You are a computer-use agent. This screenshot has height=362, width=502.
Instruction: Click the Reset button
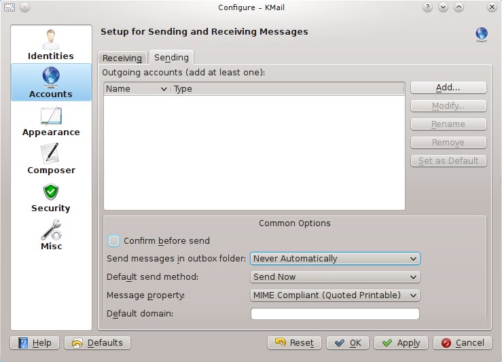click(295, 343)
